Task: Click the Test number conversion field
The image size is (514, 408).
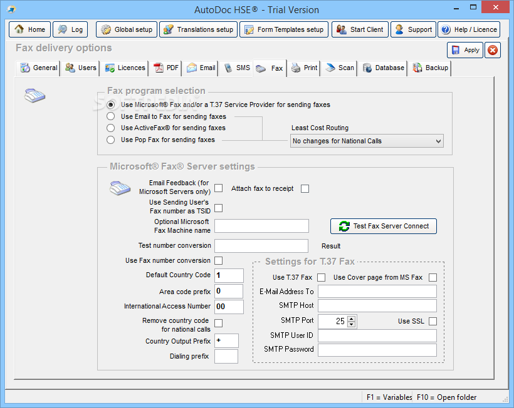Action: point(261,246)
